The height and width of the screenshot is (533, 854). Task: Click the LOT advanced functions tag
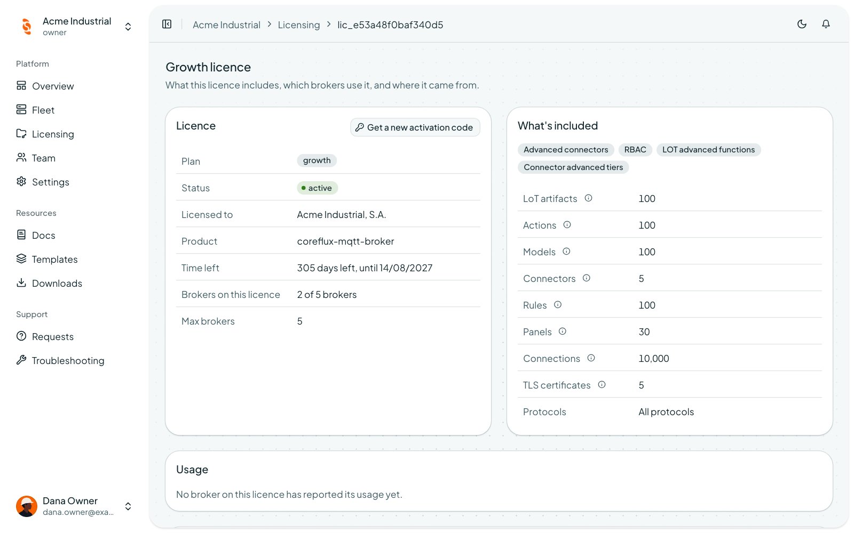click(x=708, y=150)
